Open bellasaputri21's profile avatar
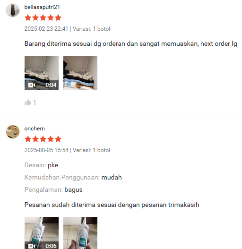242x249 pixels. 13,10
